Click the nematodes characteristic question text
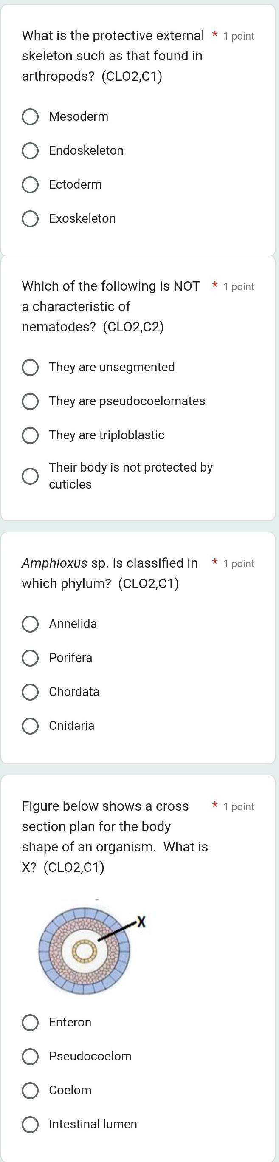The height and width of the screenshot is (1162, 279). [x=111, y=306]
